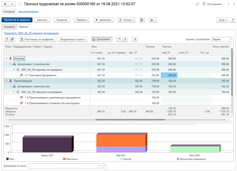The height and width of the screenshot is (171, 237).
Task: Collapse the Проектировщик role row
Action: click(7, 81)
